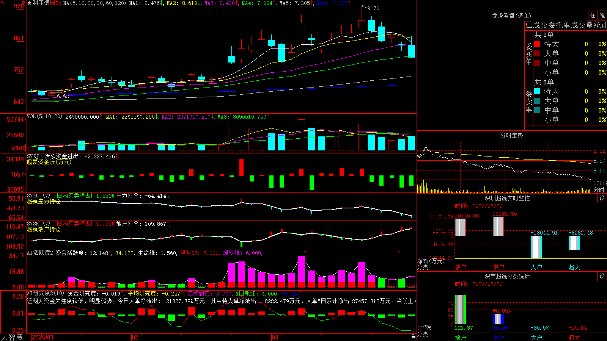Click the 分时走势 panel title
This screenshot has height=341, width=607.
coord(511,135)
